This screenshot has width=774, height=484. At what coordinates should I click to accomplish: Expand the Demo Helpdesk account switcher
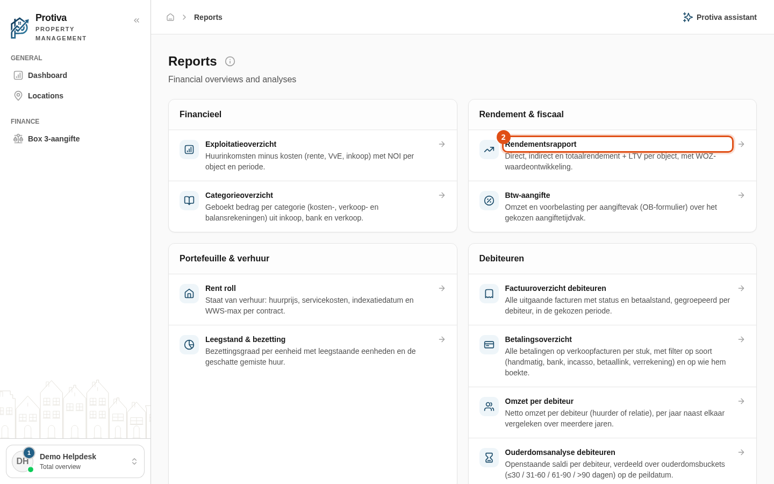pyautogui.click(x=75, y=461)
